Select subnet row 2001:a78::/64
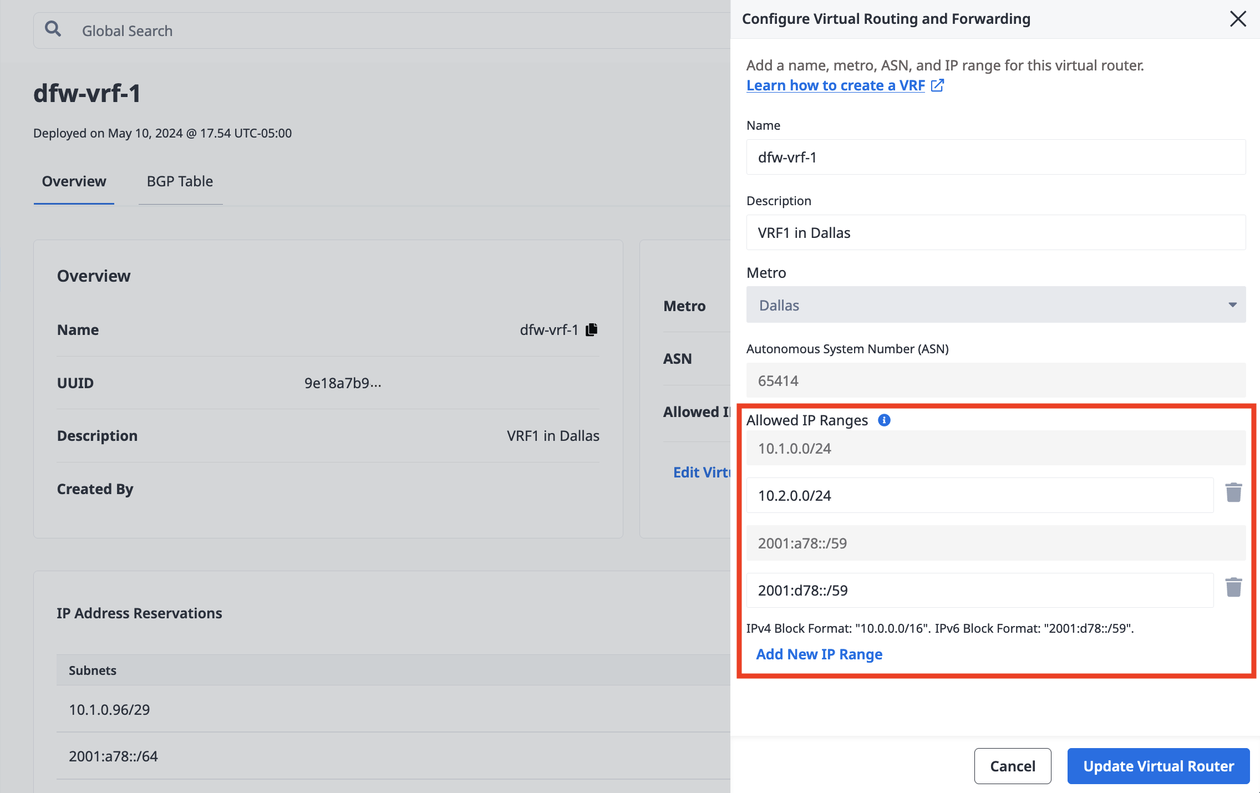Screen dimensions: 1260x793 point(393,756)
